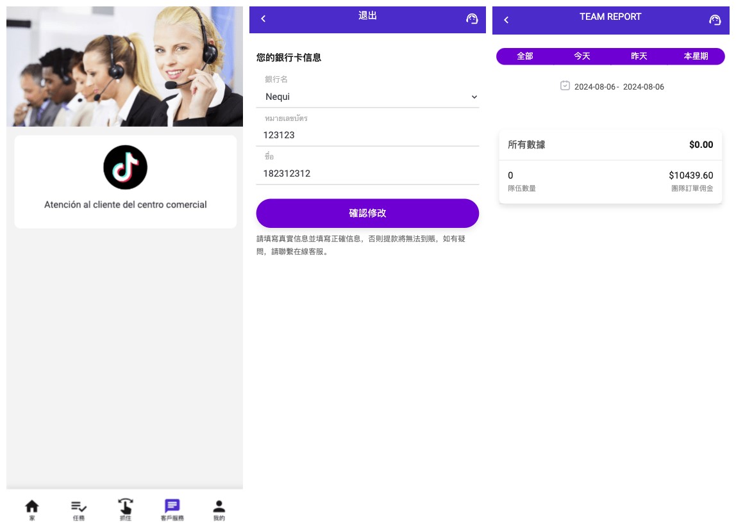Open the Mine (我的) profile icon

(219, 507)
